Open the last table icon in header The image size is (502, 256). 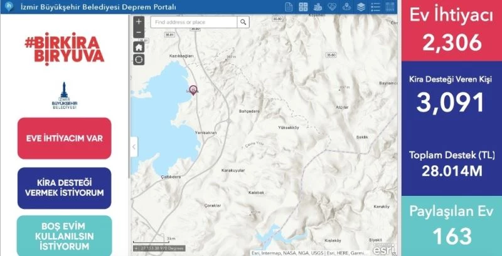point(391,7)
